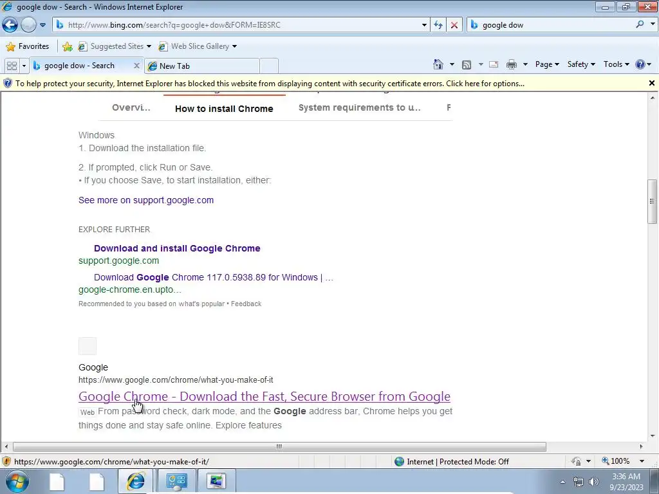Open See more on support.google.com link
This screenshot has height=494, width=659.
146,200
